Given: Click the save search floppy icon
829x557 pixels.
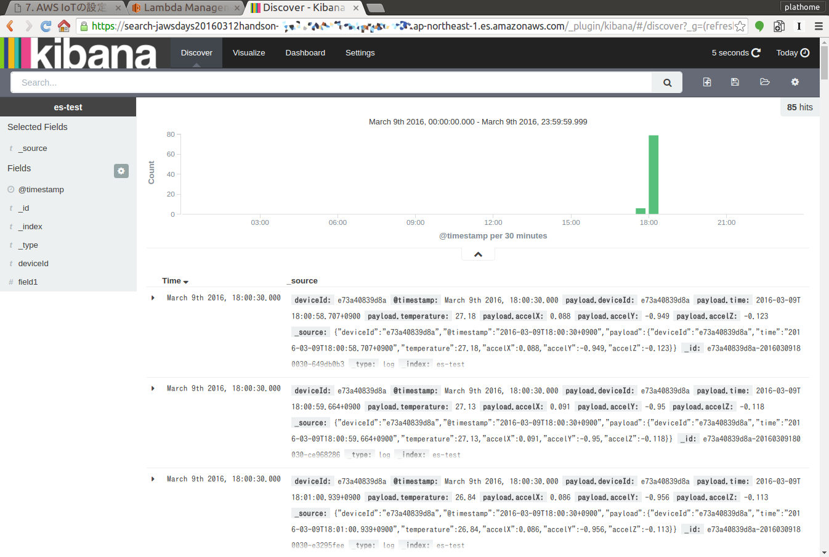Looking at the screenshot, I should [735, 82].
